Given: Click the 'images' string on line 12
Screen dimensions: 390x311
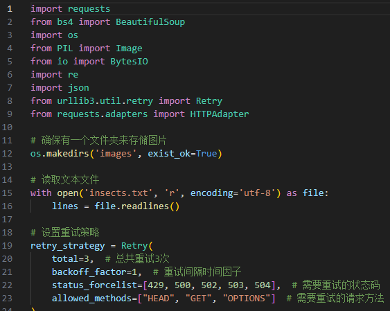Looking at the screenshot, I should click(x=116, y=154).
